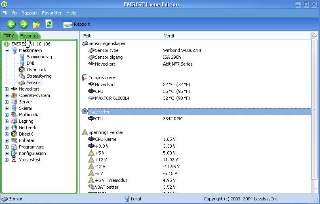This screenshot has height=204, width=320.
Task: Collapse the Maskinnavn tree node
Action: (x=7, y=50)
